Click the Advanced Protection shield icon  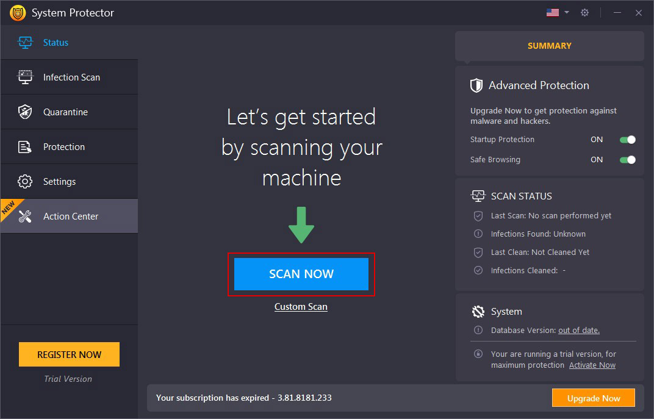coord(476,85)
